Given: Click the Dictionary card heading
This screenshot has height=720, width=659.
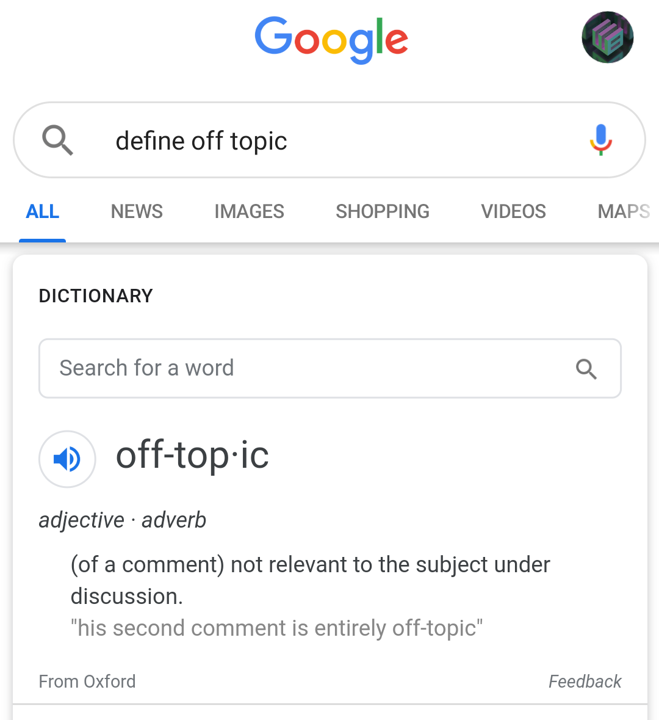Looking at the screenshot, I should (95, 296).
